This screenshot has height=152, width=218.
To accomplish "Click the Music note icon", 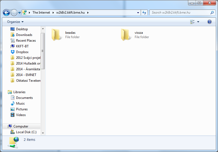I will pos(13,103).
